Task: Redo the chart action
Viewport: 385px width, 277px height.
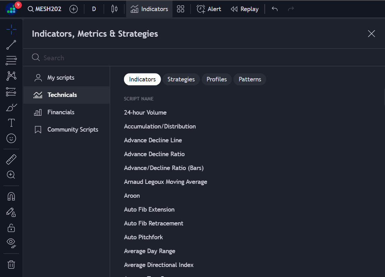Action: point(291,9)
